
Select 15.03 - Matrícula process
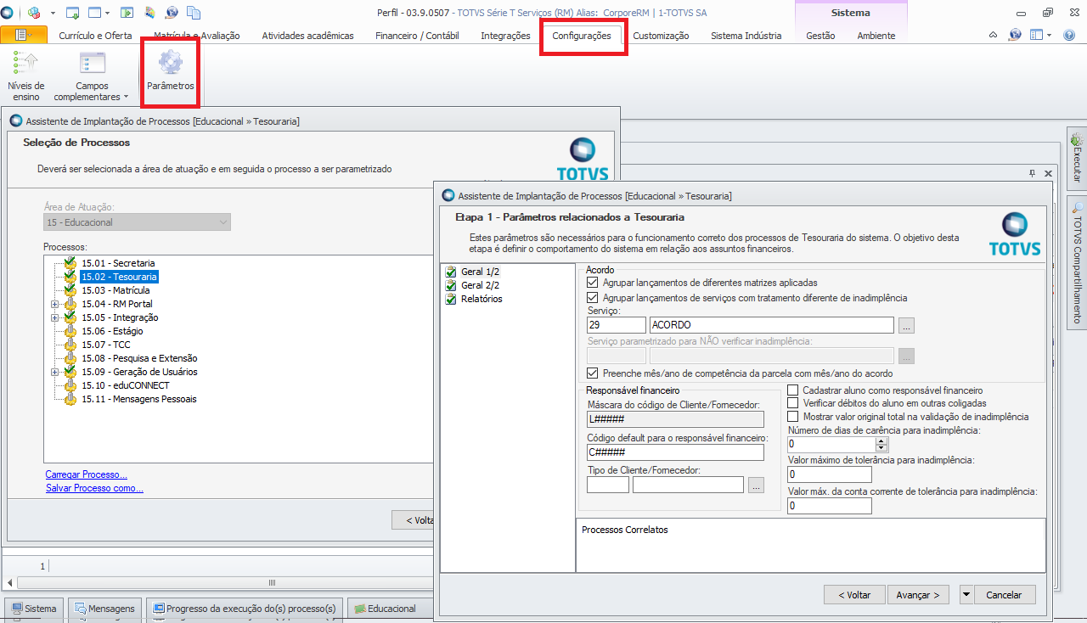tap(115, 290)
